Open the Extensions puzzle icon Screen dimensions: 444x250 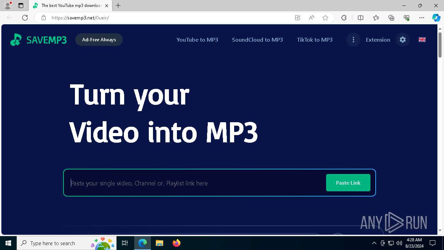click(344, 18)
